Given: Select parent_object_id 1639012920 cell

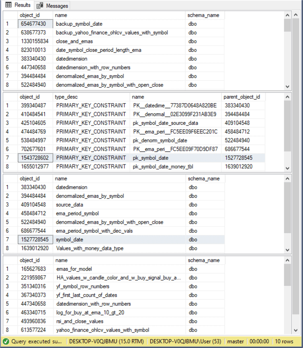Looking at the screenshot, I should tap(243, 166).
